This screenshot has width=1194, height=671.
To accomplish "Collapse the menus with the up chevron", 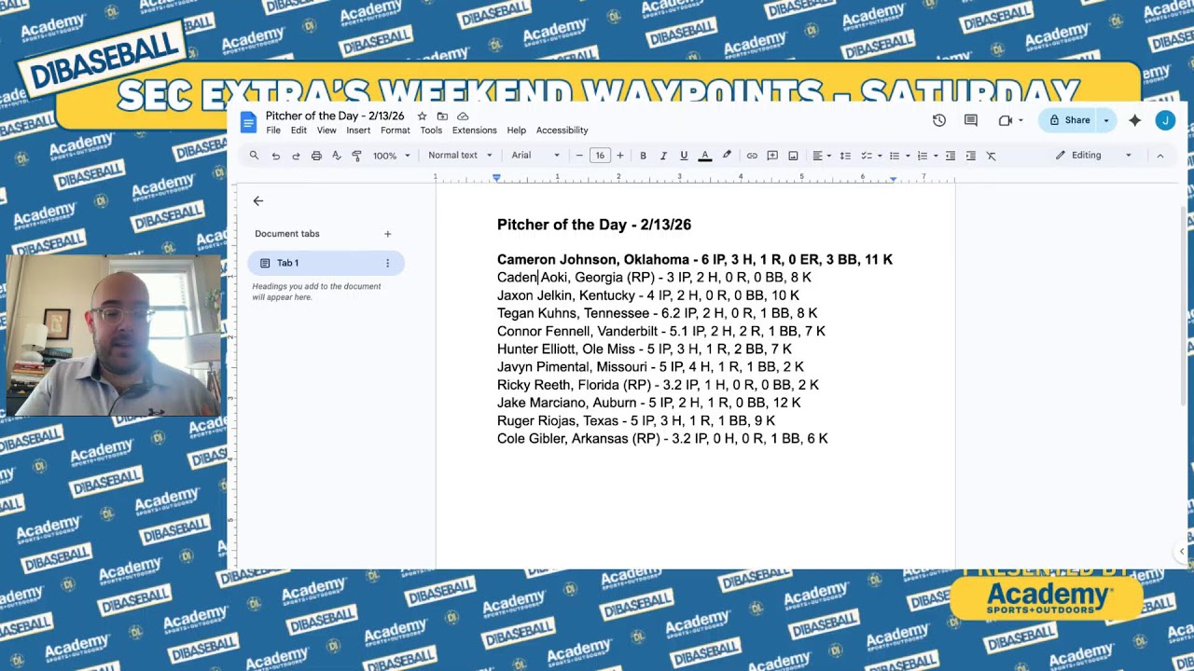I will [x=1160, y=156].
